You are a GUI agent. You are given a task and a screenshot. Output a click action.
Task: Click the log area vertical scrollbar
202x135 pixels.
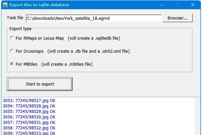pos(197,116)
